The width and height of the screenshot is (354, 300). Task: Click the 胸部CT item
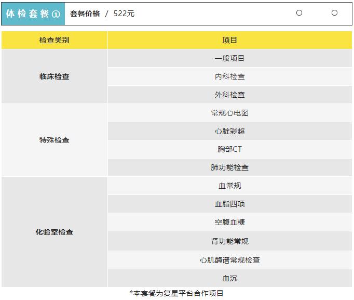tap(229, 149)
